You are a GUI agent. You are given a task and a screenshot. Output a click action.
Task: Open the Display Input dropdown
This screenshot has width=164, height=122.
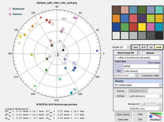126,75
